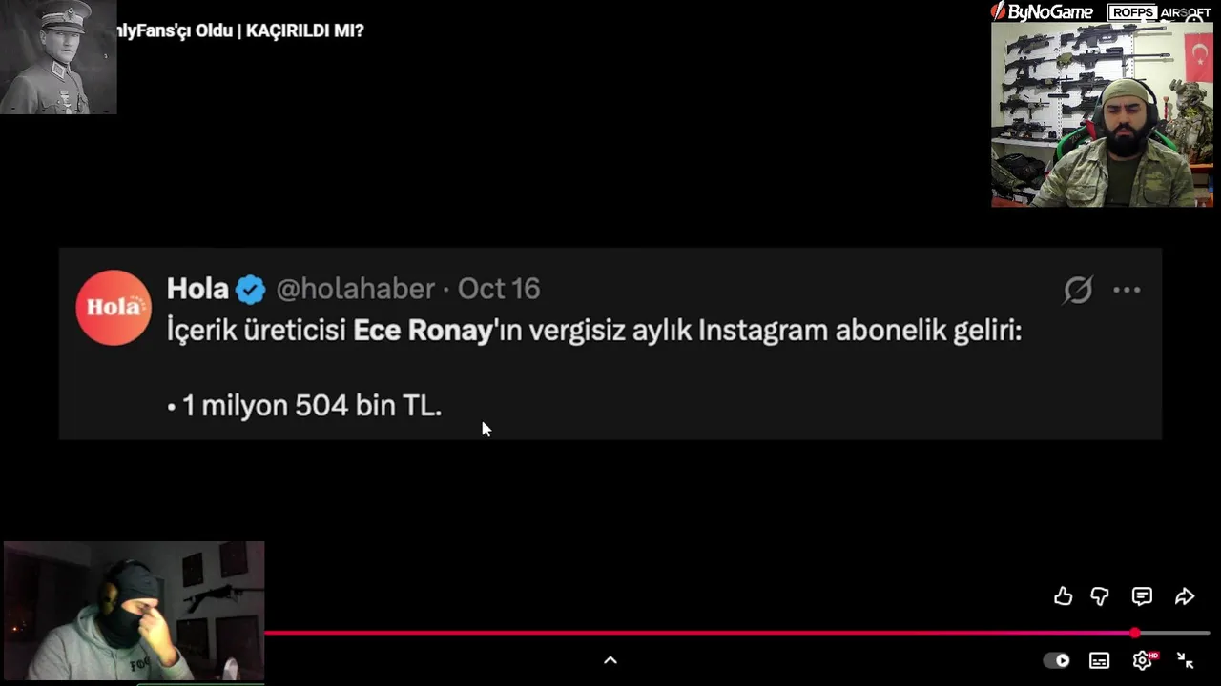Exit full screen mode
1221x686 pixels.
[1185, 660]
